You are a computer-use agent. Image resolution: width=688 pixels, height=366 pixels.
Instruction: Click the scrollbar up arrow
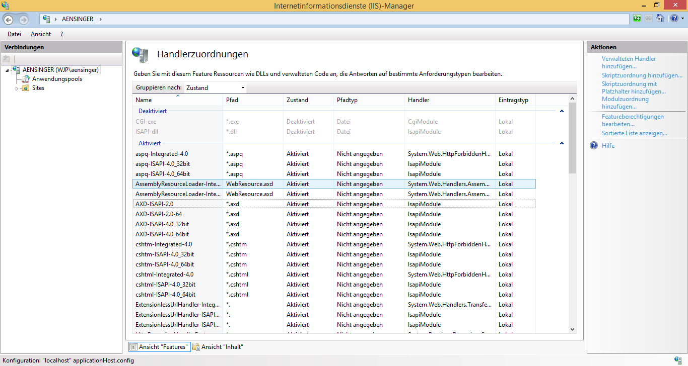(573, 100)
